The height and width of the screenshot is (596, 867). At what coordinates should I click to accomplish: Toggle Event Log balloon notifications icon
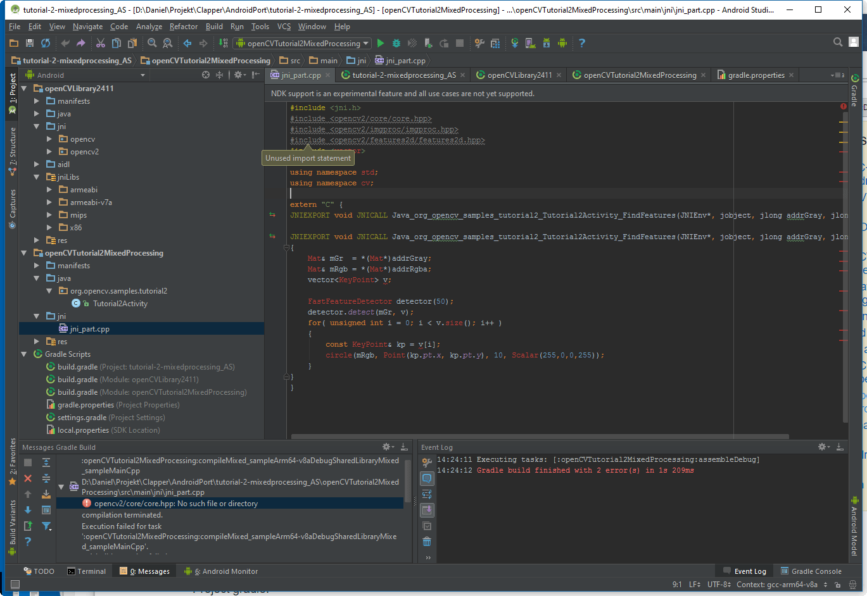[427, 478]
